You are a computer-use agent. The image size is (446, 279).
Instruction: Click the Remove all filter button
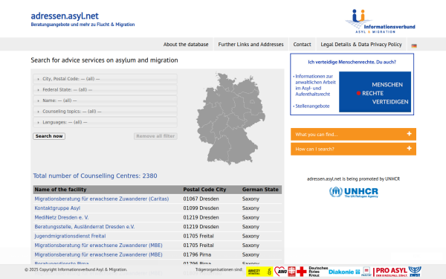click(155, 136)
